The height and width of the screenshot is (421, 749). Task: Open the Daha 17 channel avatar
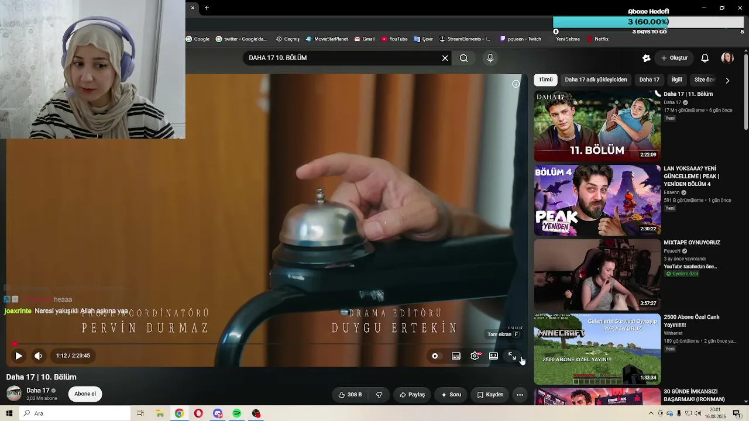[14, 394]
